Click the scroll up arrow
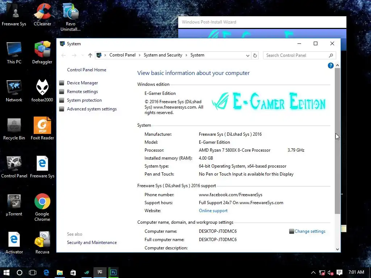371x278 pixels. coord(337,65)
